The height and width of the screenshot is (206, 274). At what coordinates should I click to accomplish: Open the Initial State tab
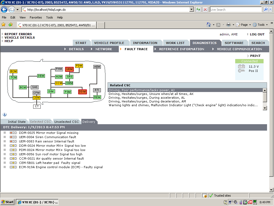tap(17, 122)
